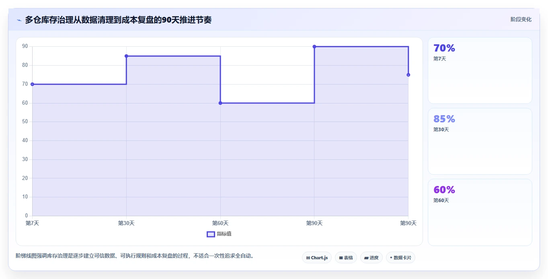Click the chart data point at value 60
This screenshot has height=279, width=548.
(x=220, y=103)
